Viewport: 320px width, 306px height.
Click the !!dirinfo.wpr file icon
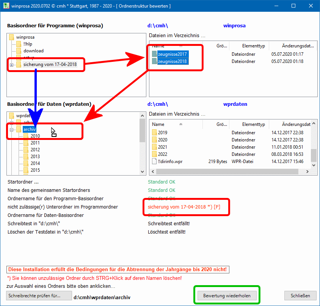pyautogui.click(x=154, y=161)
